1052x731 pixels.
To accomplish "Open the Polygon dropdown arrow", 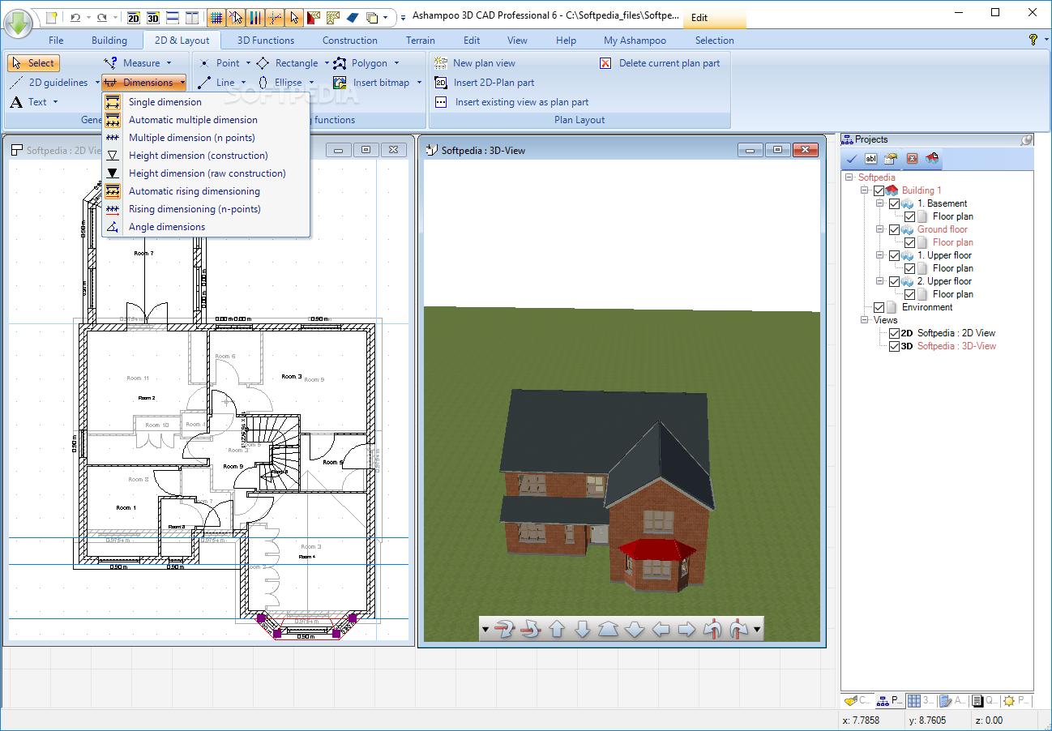I will tap(396, 63).
